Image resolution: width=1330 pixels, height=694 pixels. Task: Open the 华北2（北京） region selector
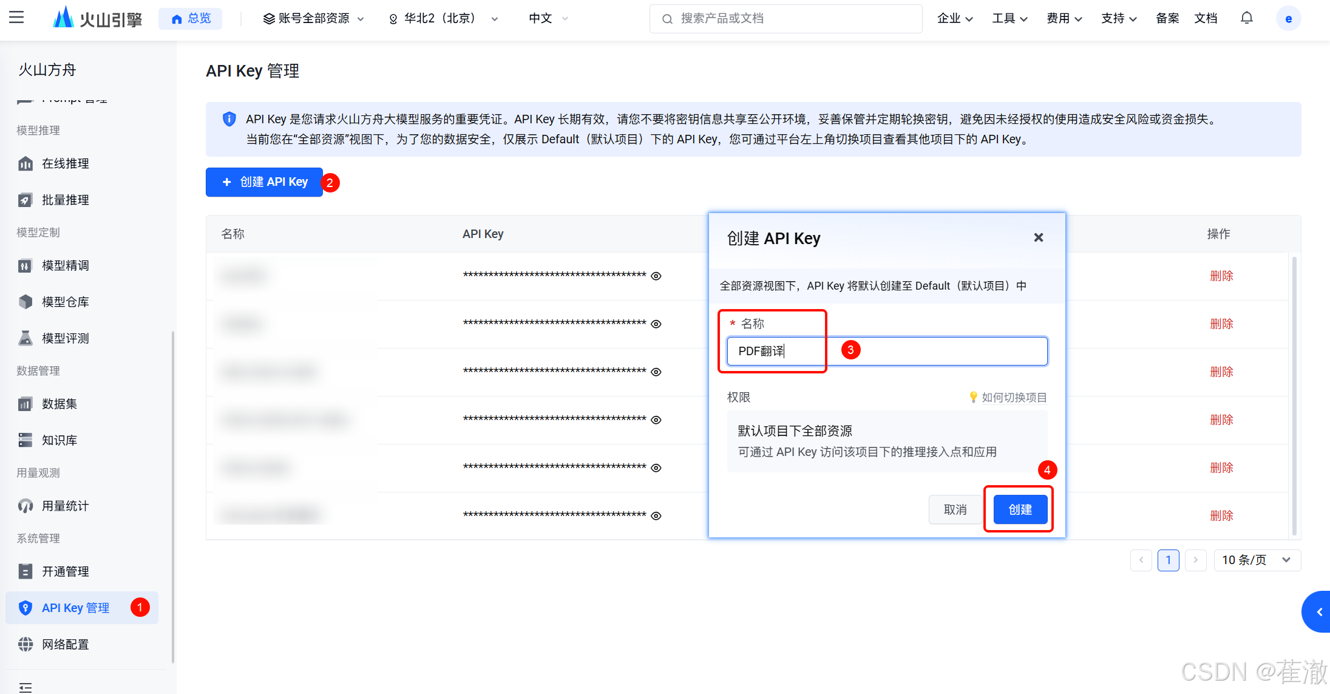(443, 18)
